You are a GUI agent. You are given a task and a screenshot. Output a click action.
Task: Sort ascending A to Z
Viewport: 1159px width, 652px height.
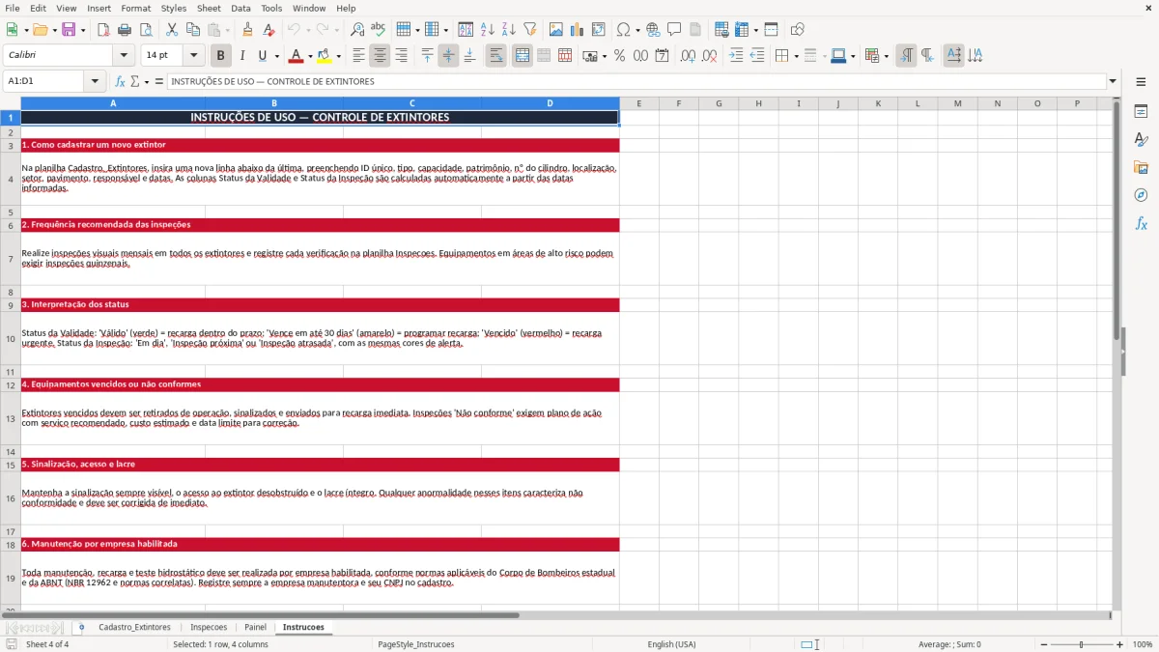pyautogui.click(x=488, y=30)
